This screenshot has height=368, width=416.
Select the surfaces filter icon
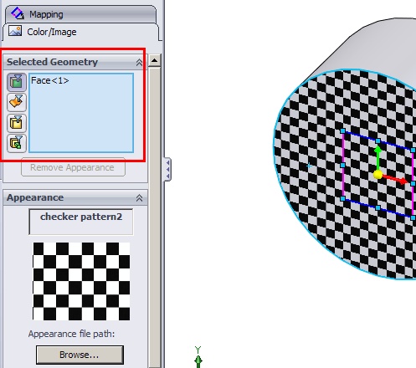click(x=17, y=102)
